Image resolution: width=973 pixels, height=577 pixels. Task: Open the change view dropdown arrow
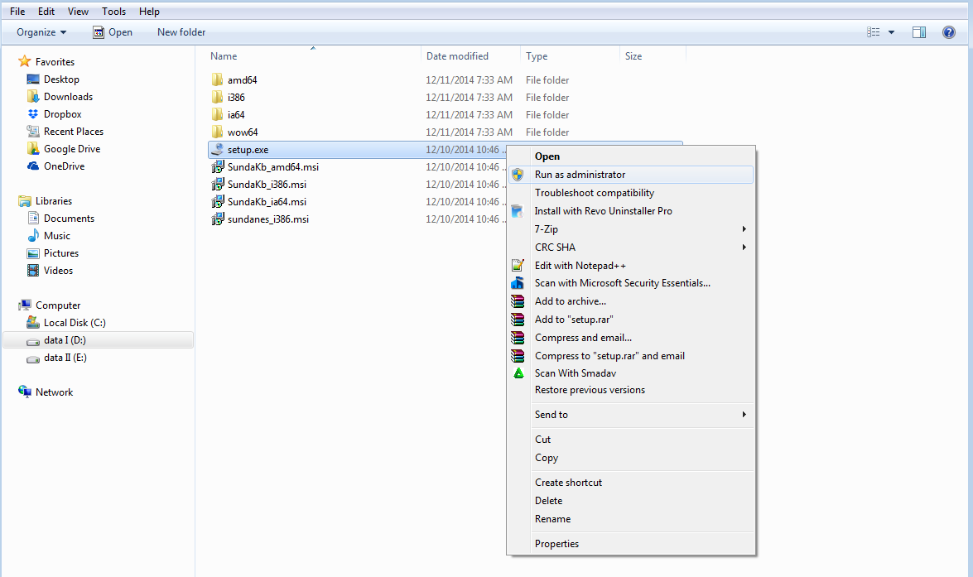pos(892,32)
